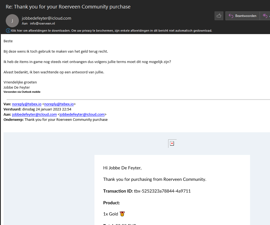Image resolution: width=270 pixels, height=225 pixels.
Task: Click "Verzonden via Outlook mobile" signature text
Action: pos(22,92)
